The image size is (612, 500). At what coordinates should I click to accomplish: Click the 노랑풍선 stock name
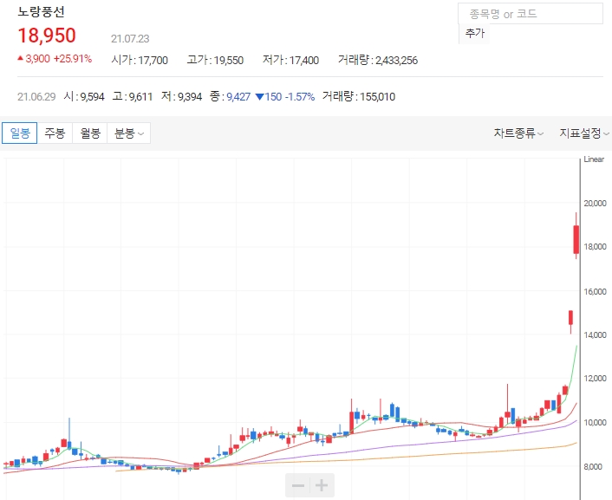[x=41, y=12]
